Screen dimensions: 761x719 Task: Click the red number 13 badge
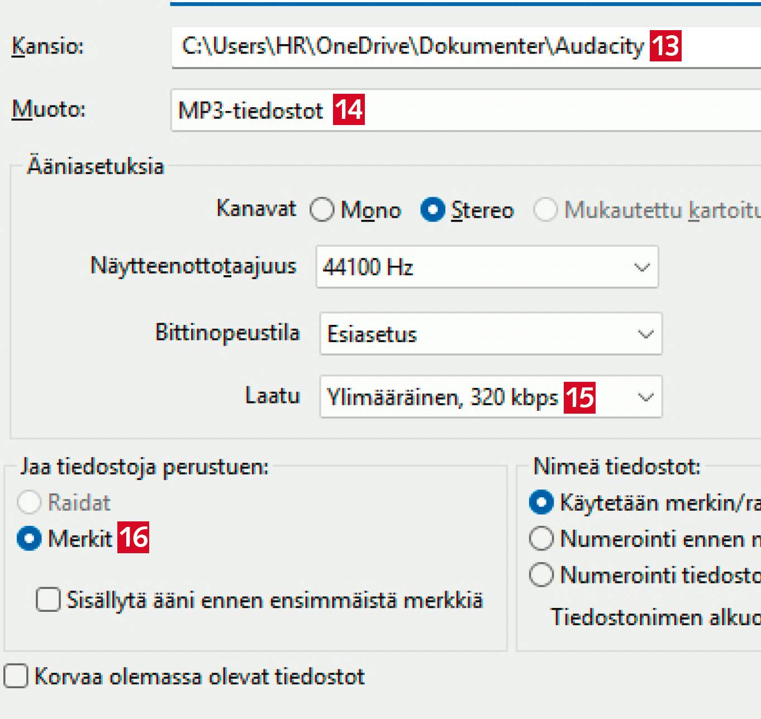(x=665, y=46)
